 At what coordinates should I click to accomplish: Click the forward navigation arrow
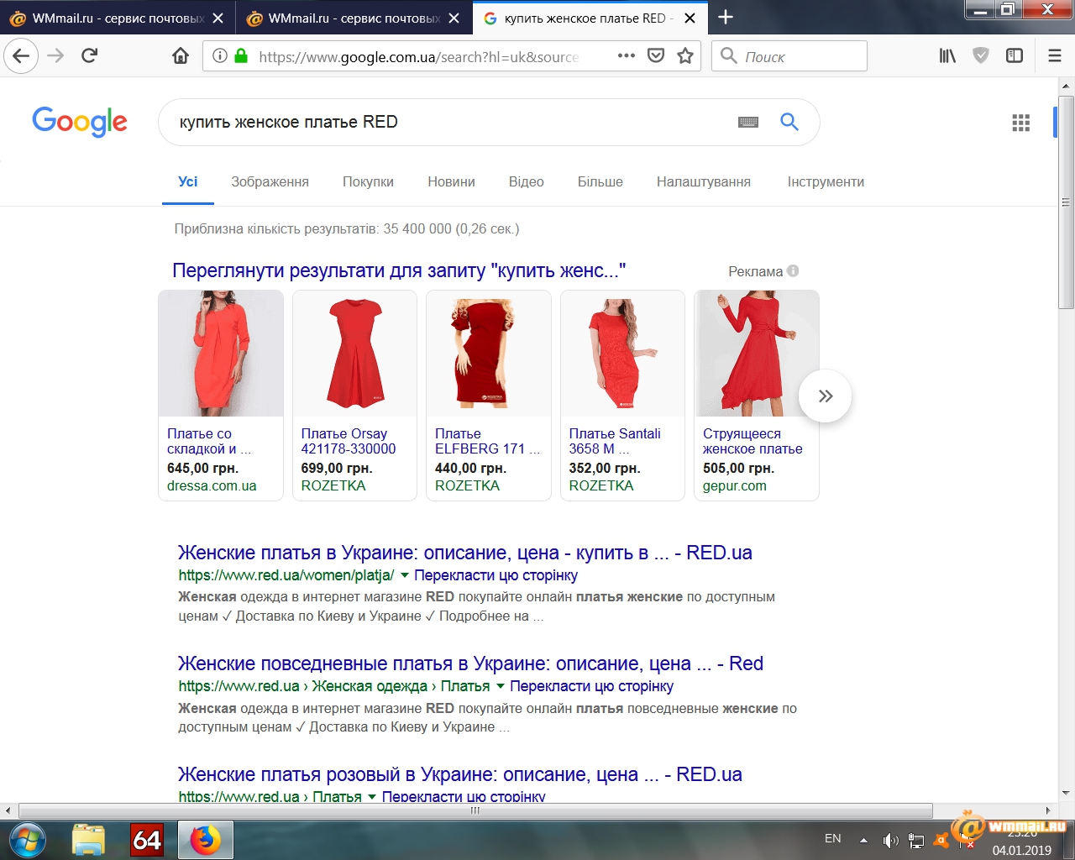pyautogui.click(x=55, y=56)
